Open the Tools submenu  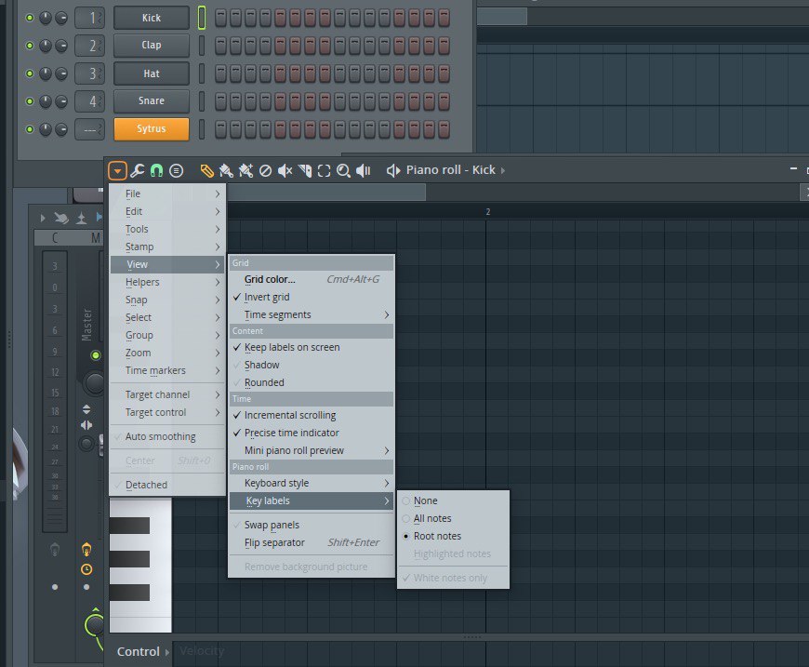167,229
